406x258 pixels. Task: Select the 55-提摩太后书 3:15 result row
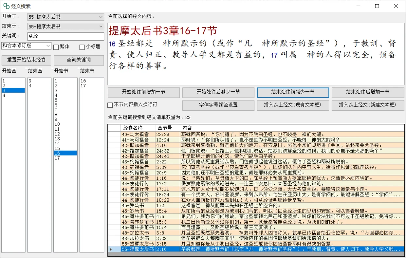256,244
